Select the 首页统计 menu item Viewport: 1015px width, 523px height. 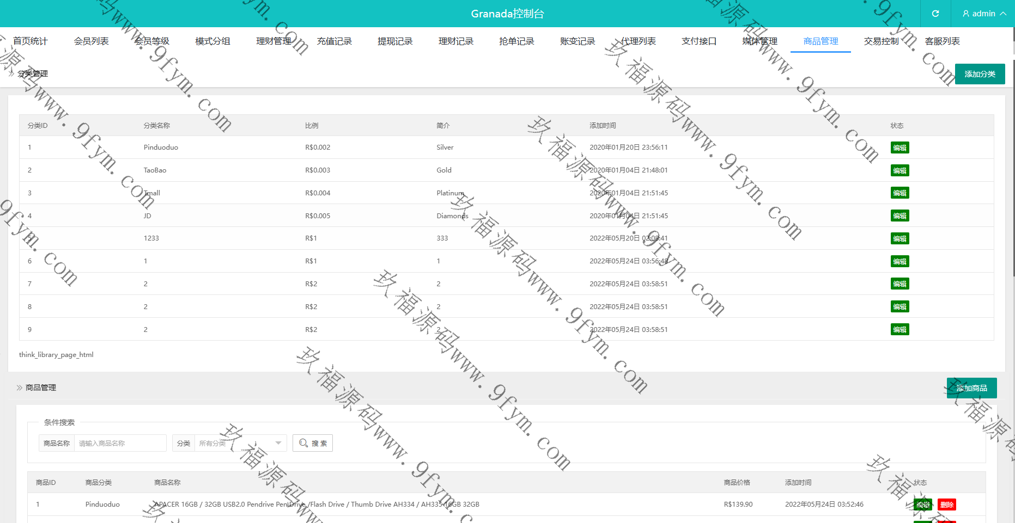(31, 41)
